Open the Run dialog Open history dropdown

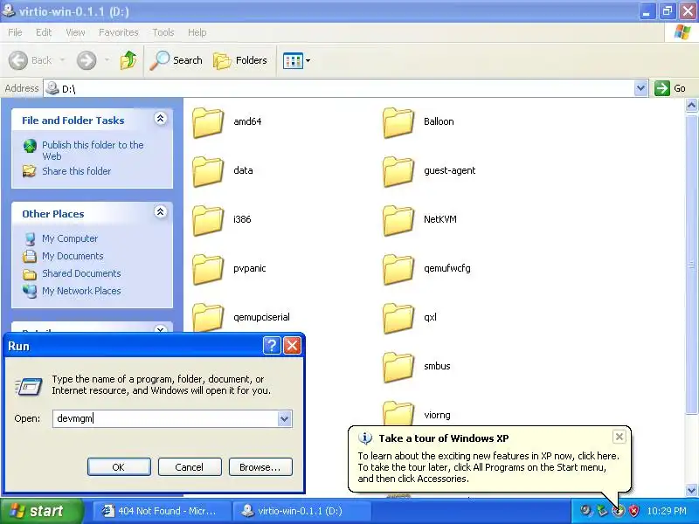click(x=284, y=419)
